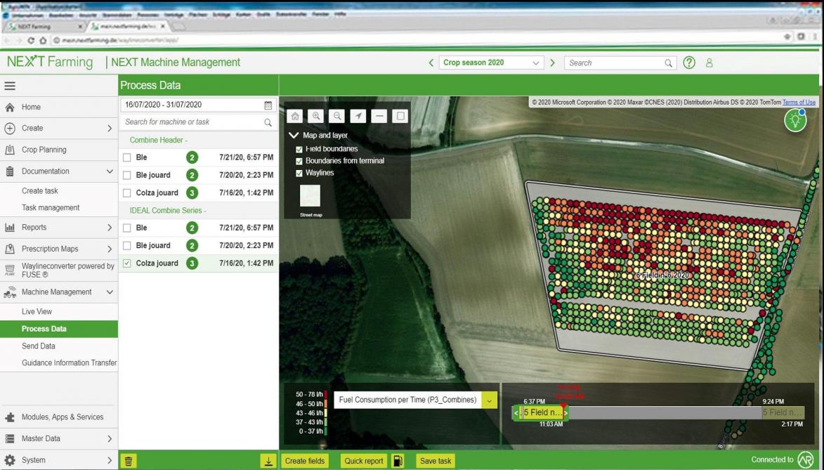Check the Ble task under Combine Header
The width and height of the screenshot is (824, 470).
[x=126, y=157]
